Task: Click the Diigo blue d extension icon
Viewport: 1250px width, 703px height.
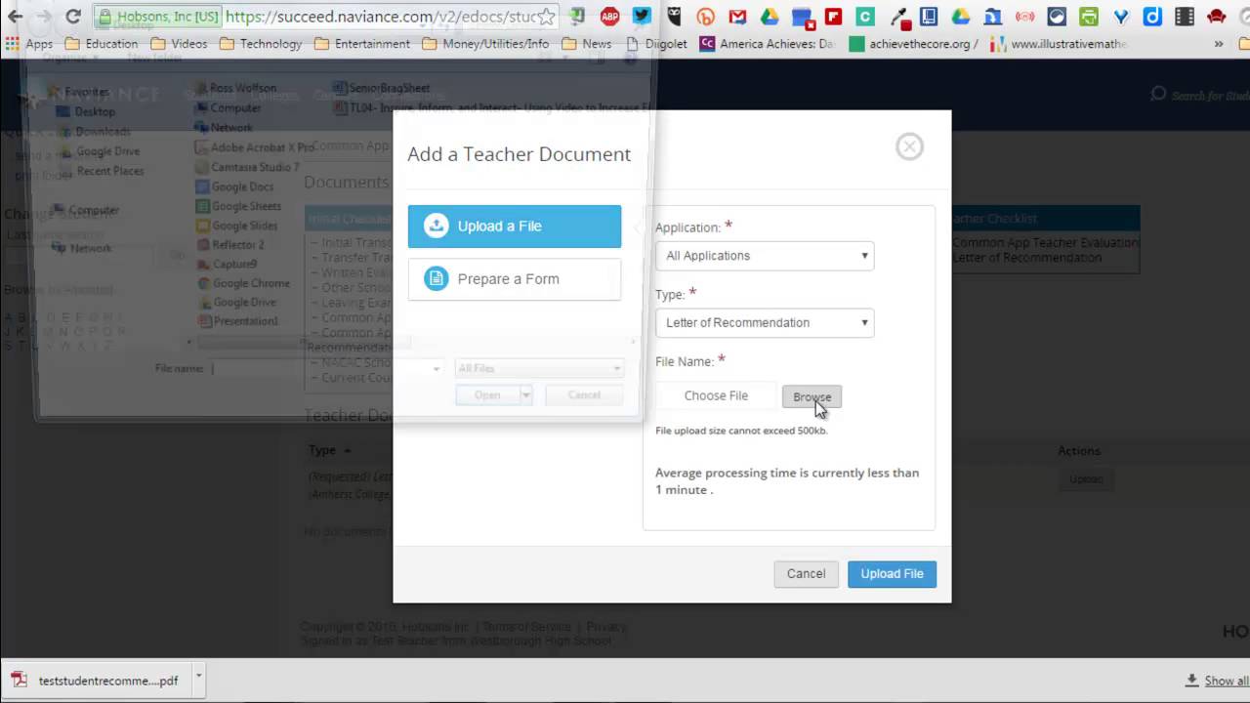Action: click(1152, 17)
